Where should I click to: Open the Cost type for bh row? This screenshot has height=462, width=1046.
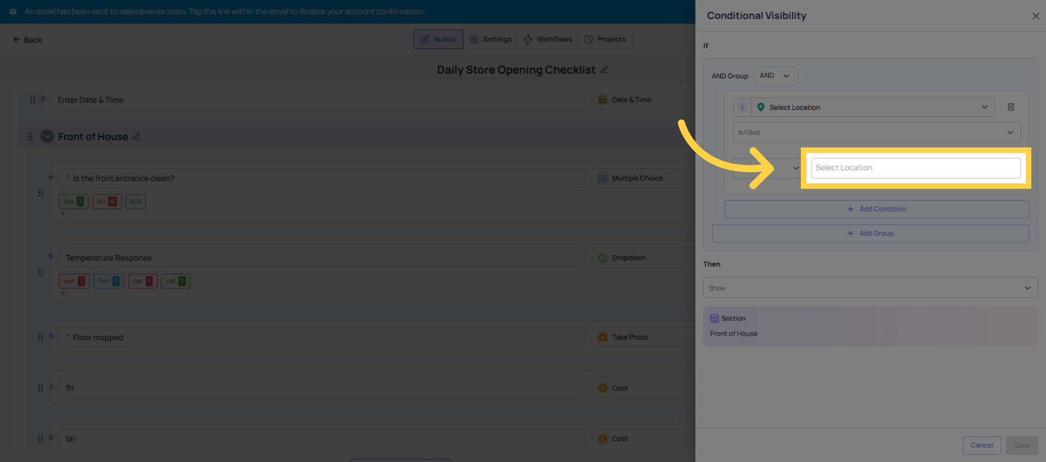(x=643, y=439)
